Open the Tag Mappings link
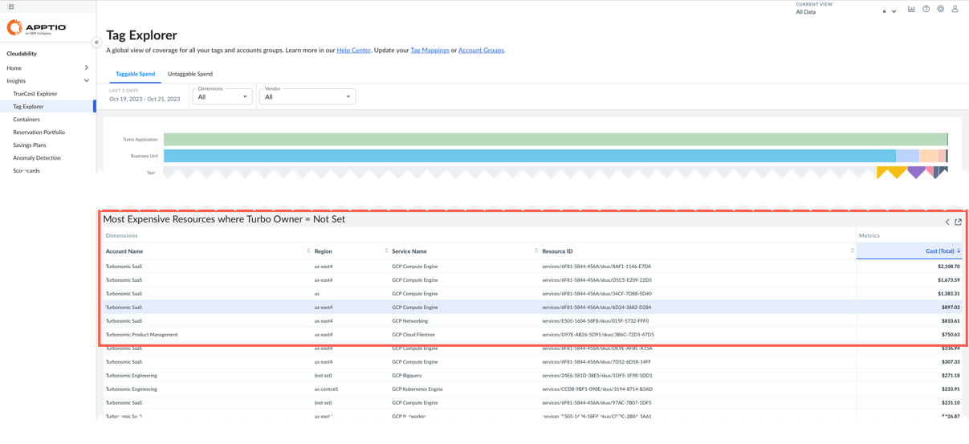 coord(430,50)
